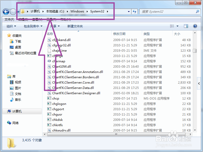The image size is (203, 152).
Task: Select Windows in the address breadcrumb
Action: click(77, 11)
